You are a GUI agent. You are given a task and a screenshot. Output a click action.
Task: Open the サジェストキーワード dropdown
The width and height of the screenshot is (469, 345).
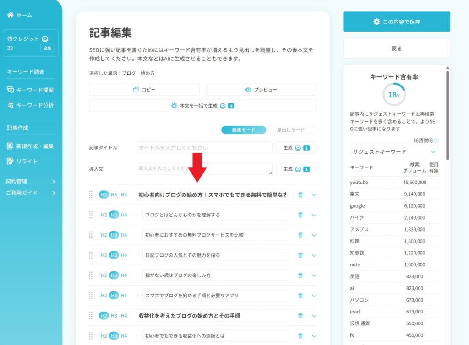(x=395, y=151)
